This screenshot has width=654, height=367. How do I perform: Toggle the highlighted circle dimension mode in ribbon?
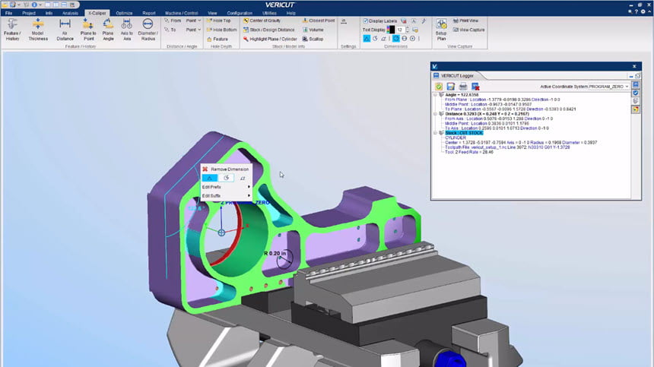395,38
